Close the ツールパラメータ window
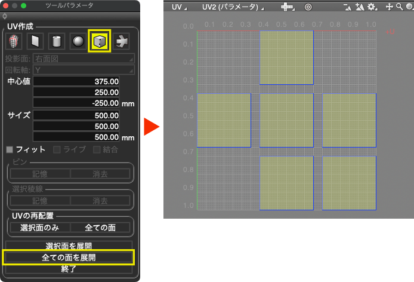 click(x=5, y=5)
